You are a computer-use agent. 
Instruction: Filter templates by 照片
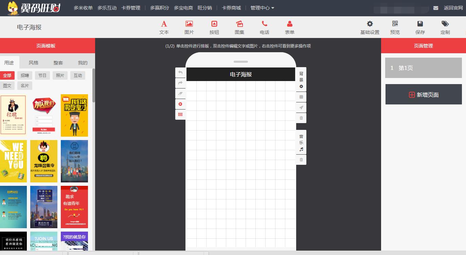[60, 75]
